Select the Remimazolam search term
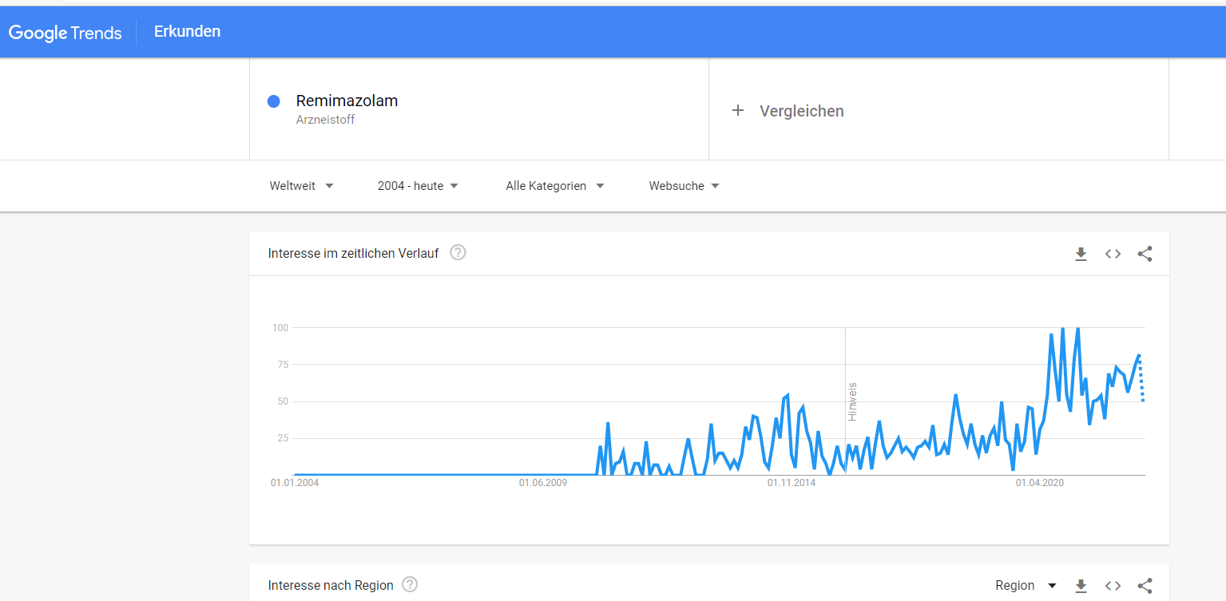1226x601 pixels. tap(347, 101)
